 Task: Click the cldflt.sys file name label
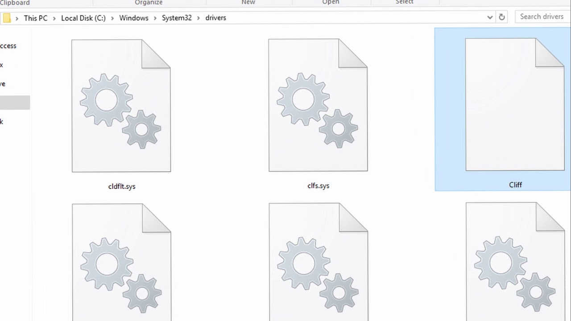122,186
